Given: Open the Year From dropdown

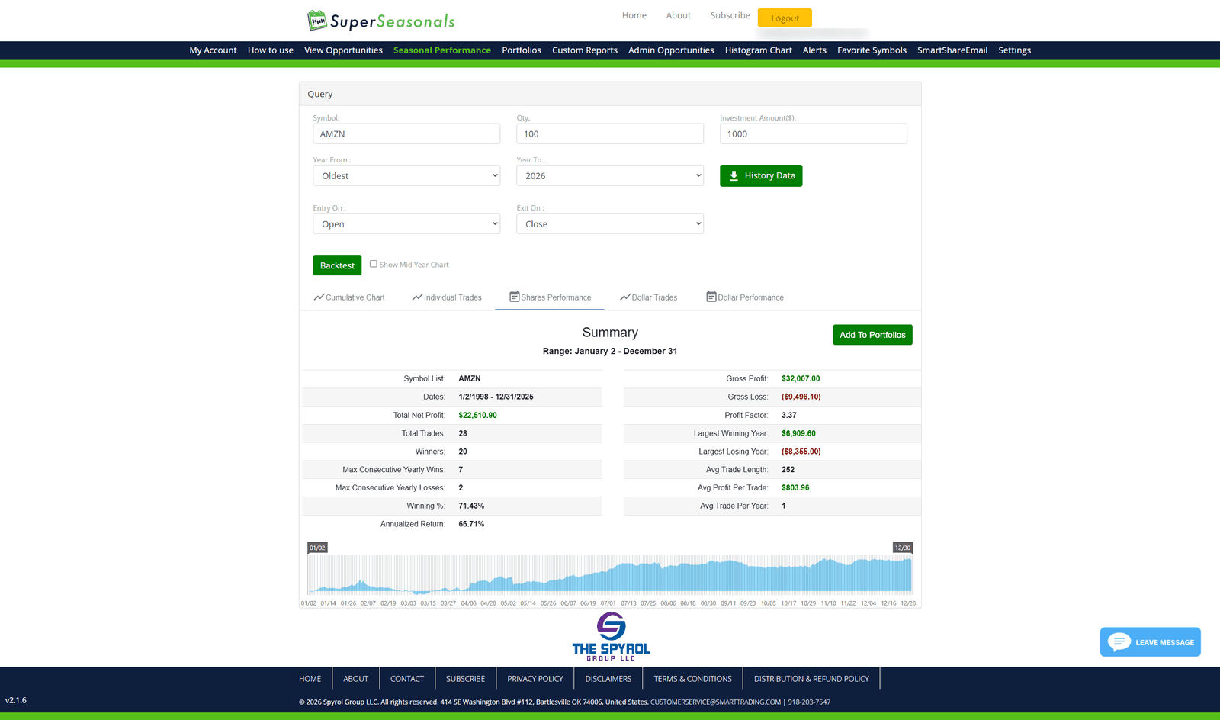Looking at the screenshot, I should (406, 175).
